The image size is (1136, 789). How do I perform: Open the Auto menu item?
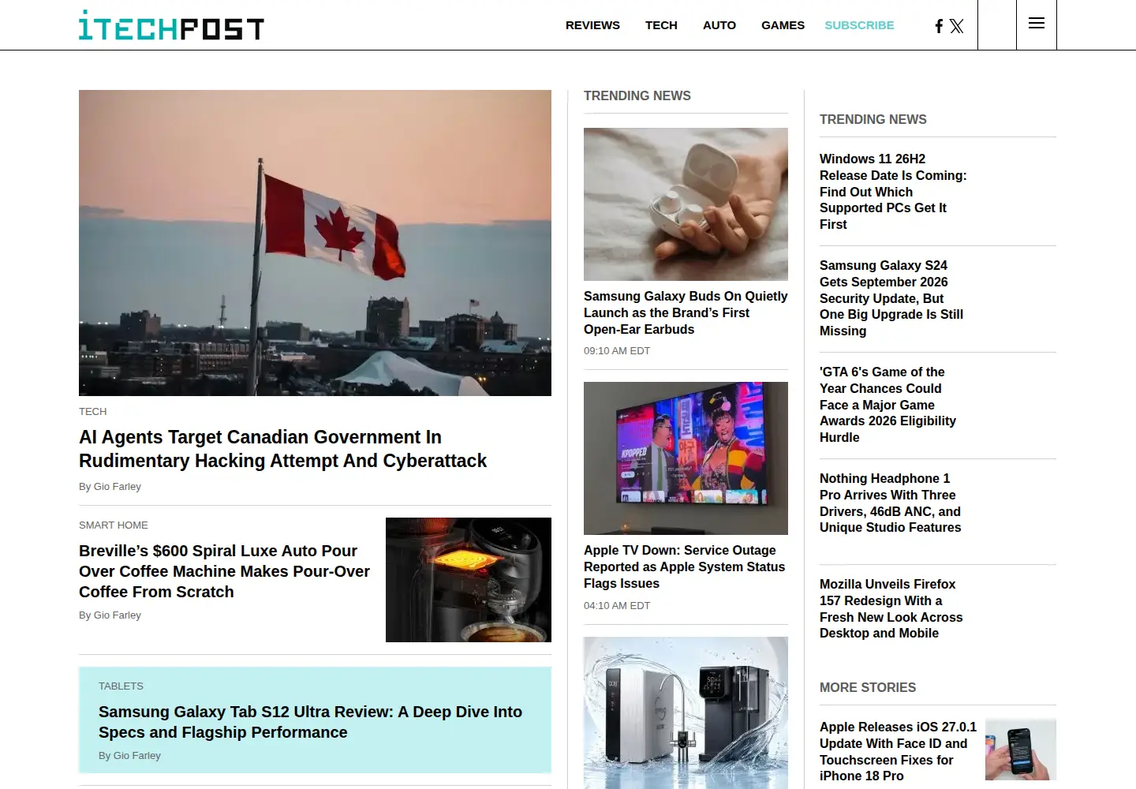pos(719,25)
